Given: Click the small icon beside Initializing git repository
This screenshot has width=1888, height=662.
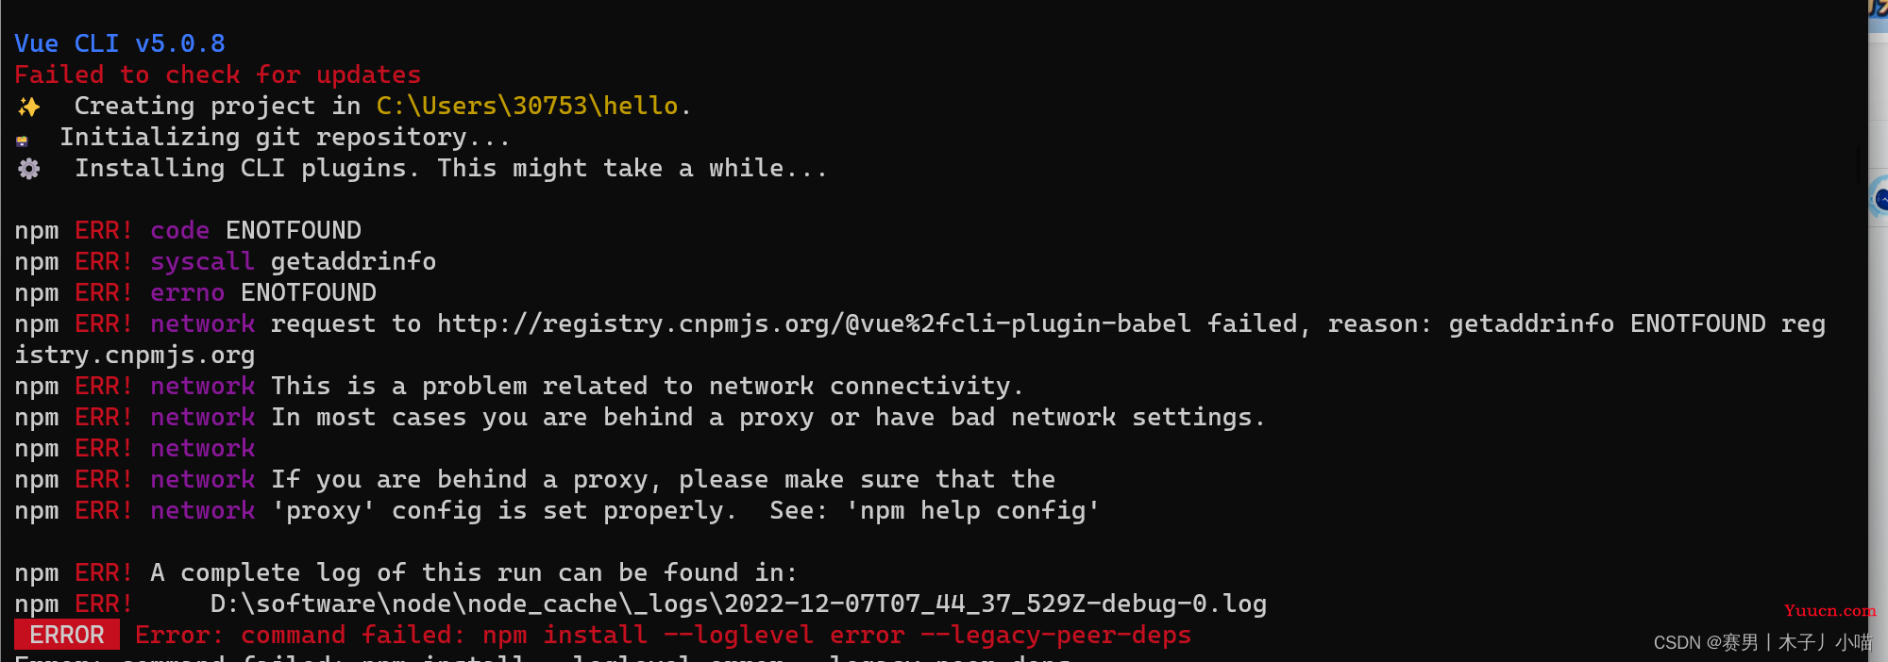Looking at the screenshot, I should (22, 141).
